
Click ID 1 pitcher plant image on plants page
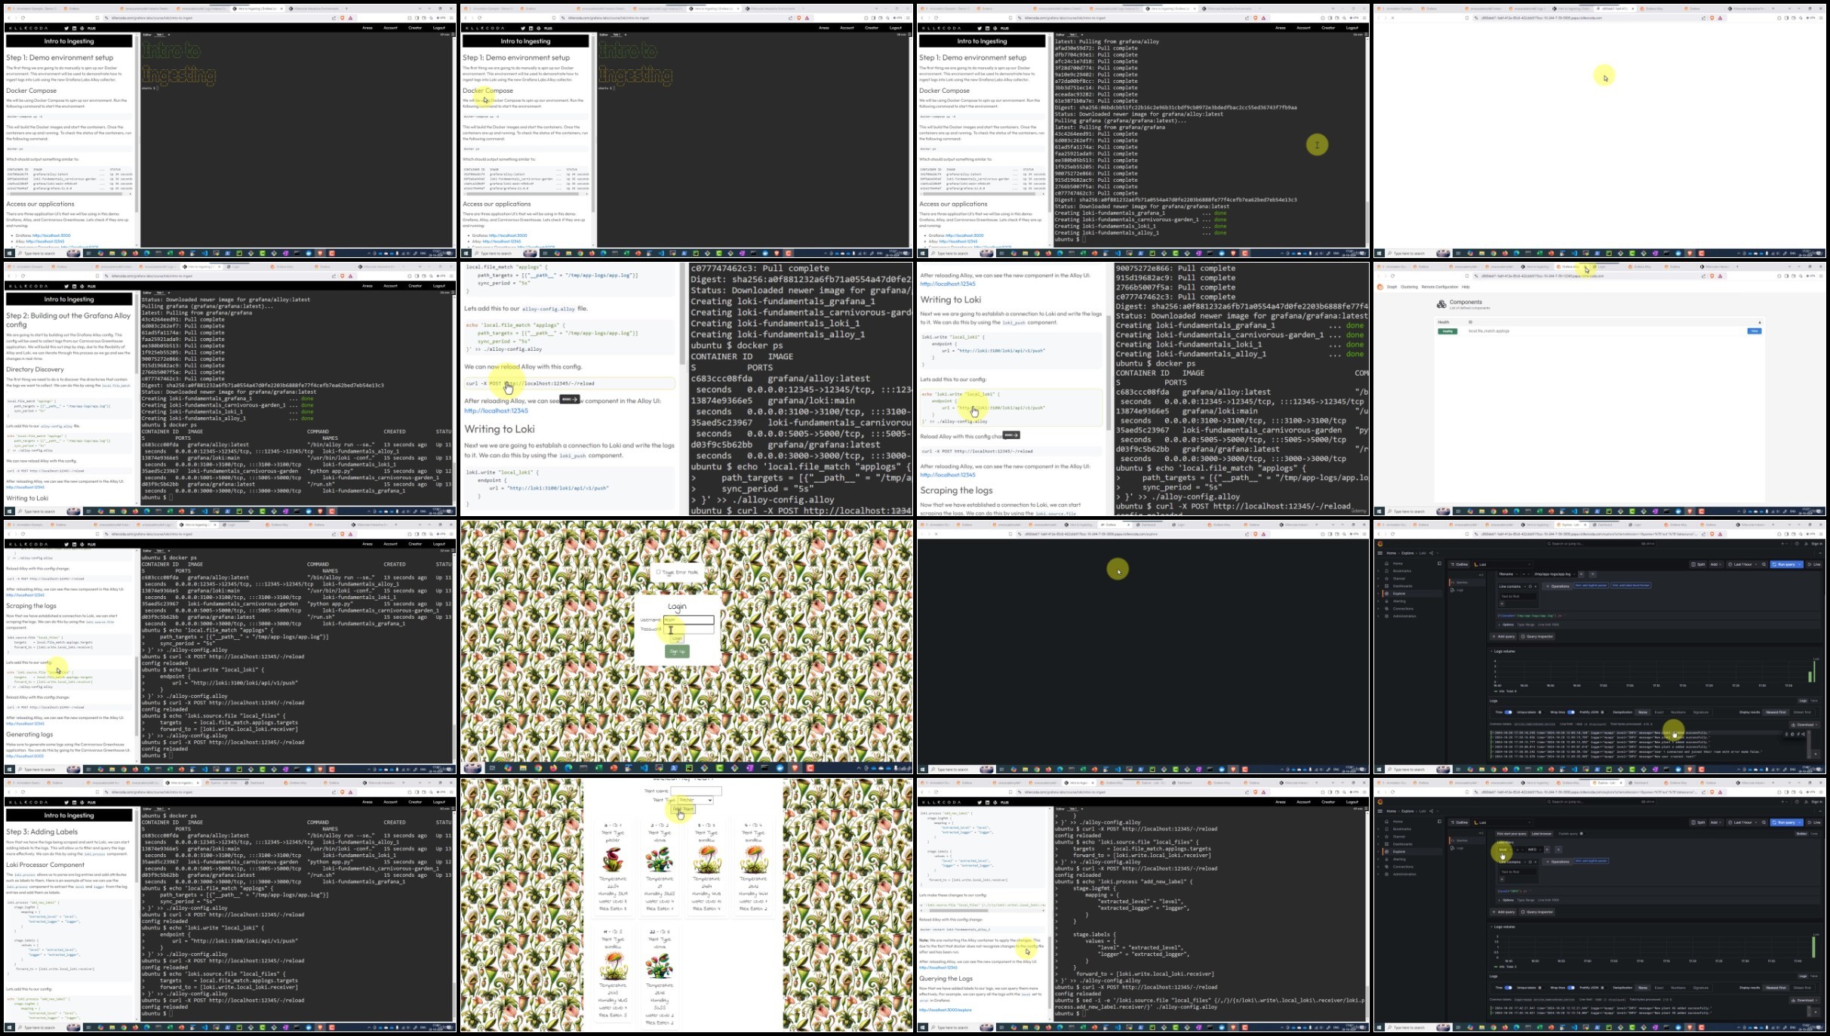click(612, 859)
